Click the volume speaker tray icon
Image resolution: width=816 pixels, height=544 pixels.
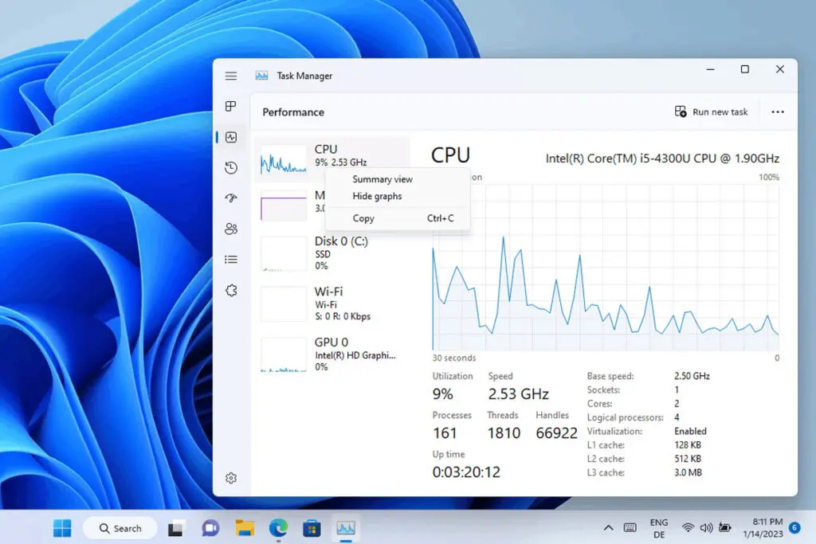706,528
